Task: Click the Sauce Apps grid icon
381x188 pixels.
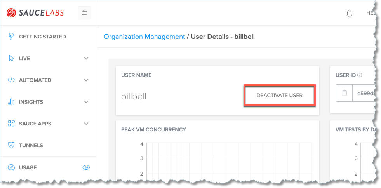Action: (11, 124)
